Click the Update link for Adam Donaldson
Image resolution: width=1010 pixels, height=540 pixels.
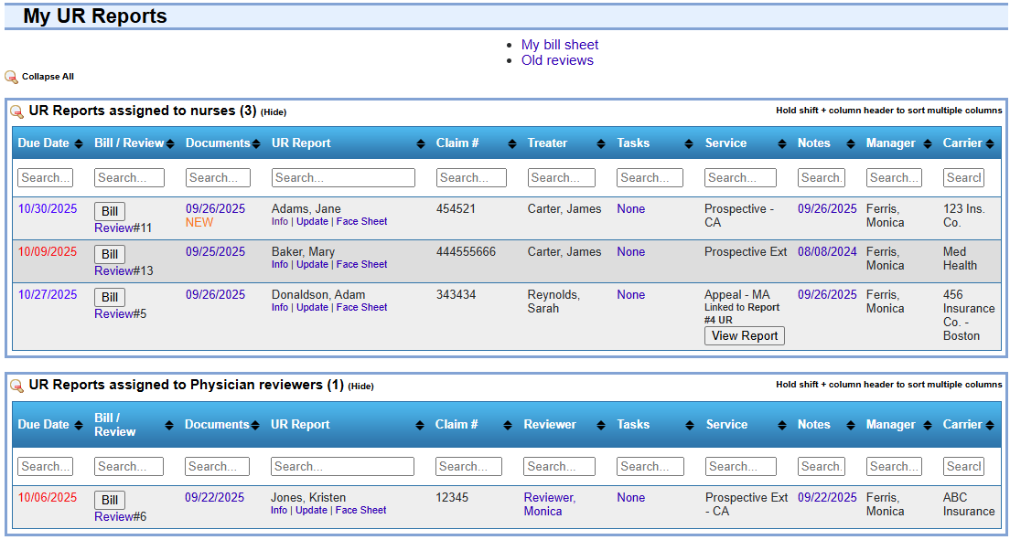click(312, 308)
